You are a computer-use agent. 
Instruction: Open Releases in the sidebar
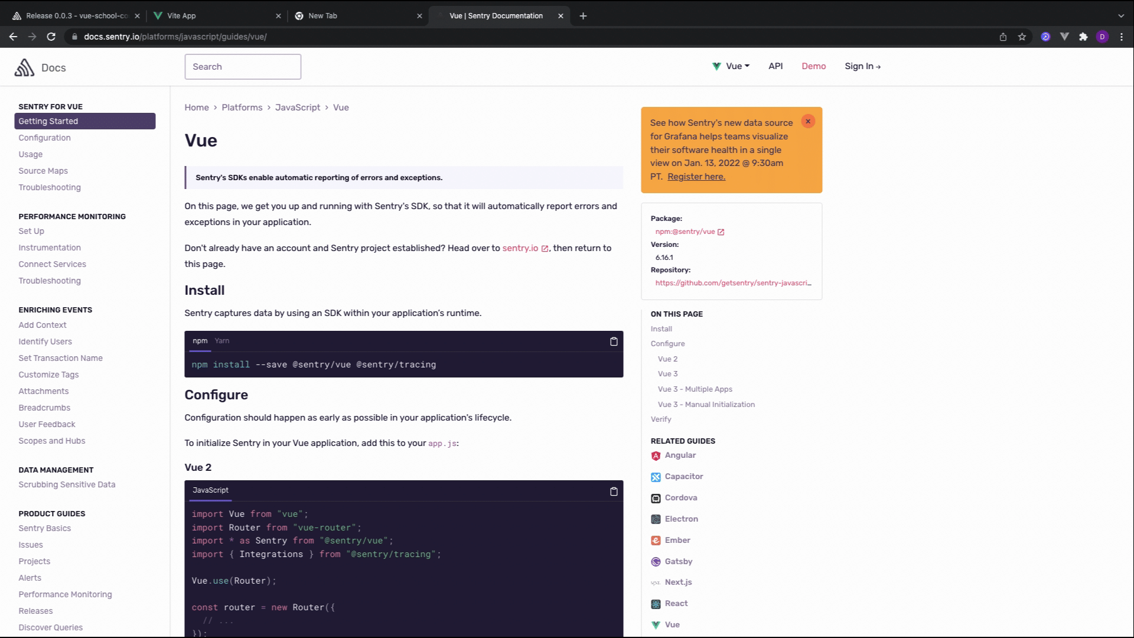coord(35,611)
